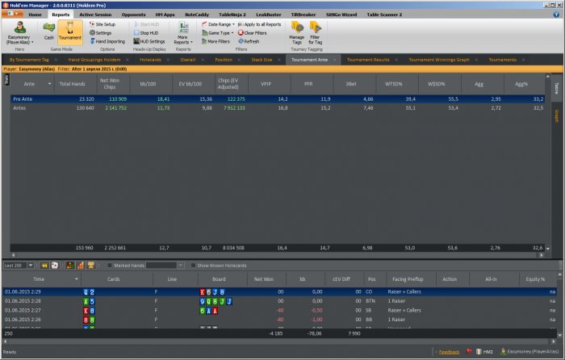Click the bar chart graph icon
Screen dimensions: 565x360
tap(81, 266)
